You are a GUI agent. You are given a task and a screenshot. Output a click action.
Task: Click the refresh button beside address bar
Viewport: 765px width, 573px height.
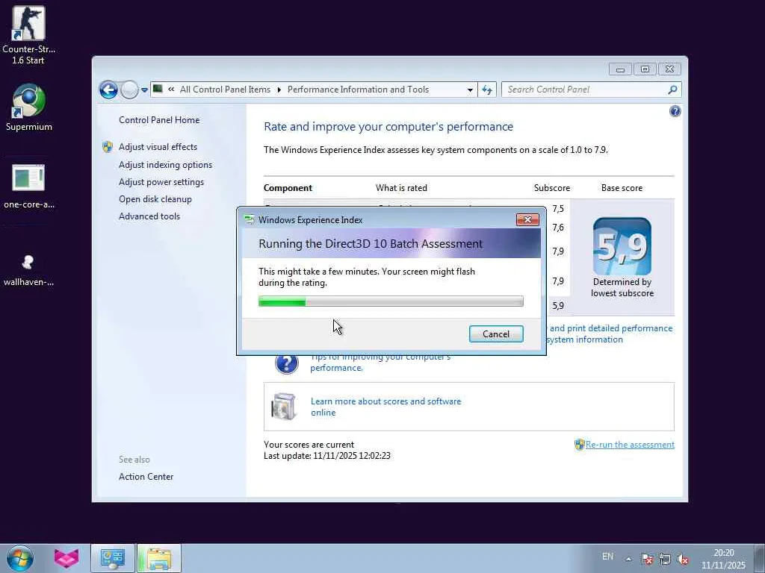tap(487, 90)
